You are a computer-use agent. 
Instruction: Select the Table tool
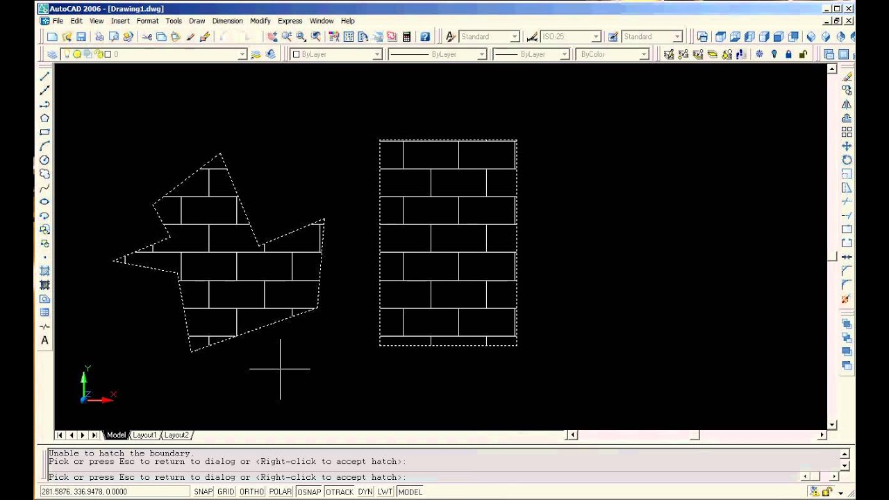[x=44, y=312]
